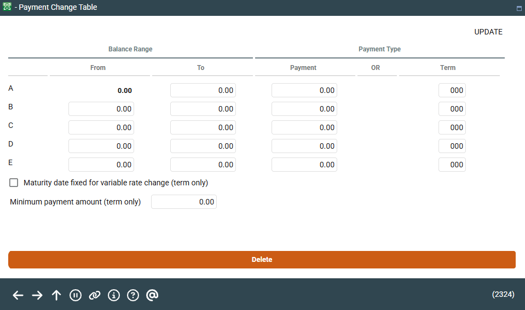Click the back arrow icon

(x=18, y=295)
